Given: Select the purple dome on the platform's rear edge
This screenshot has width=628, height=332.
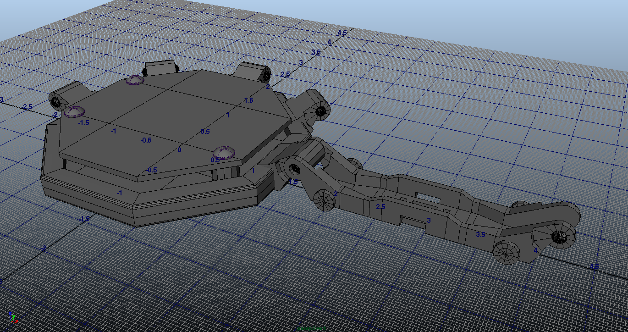Looking at the screenshot, I should (135, 80).
